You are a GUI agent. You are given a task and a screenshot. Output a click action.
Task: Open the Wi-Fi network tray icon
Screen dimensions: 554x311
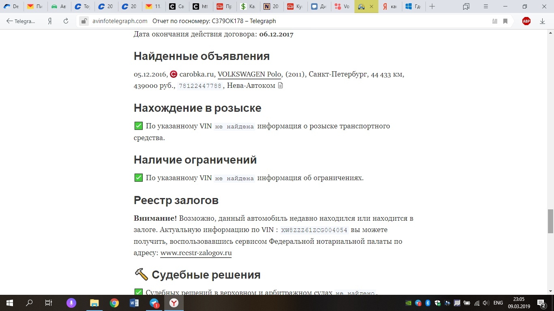[x=477, y=303]
